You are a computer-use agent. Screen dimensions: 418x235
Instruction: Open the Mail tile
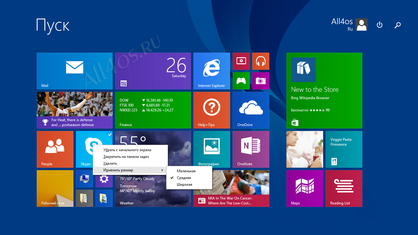[x=75, y=71]
